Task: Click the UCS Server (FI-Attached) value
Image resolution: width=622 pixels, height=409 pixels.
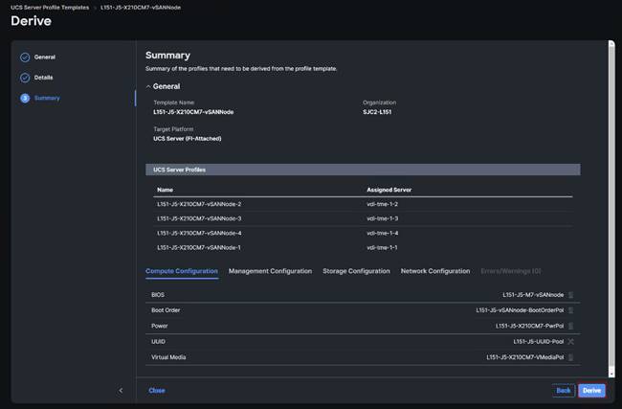Action: pos(188,139)
